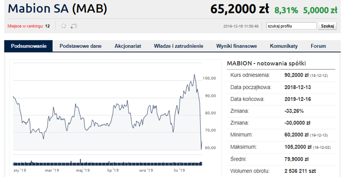Open the Podsumowanie tab
The height and width of the screenshot is (177, 348).
pyautogui.click(x=29, y=46)
